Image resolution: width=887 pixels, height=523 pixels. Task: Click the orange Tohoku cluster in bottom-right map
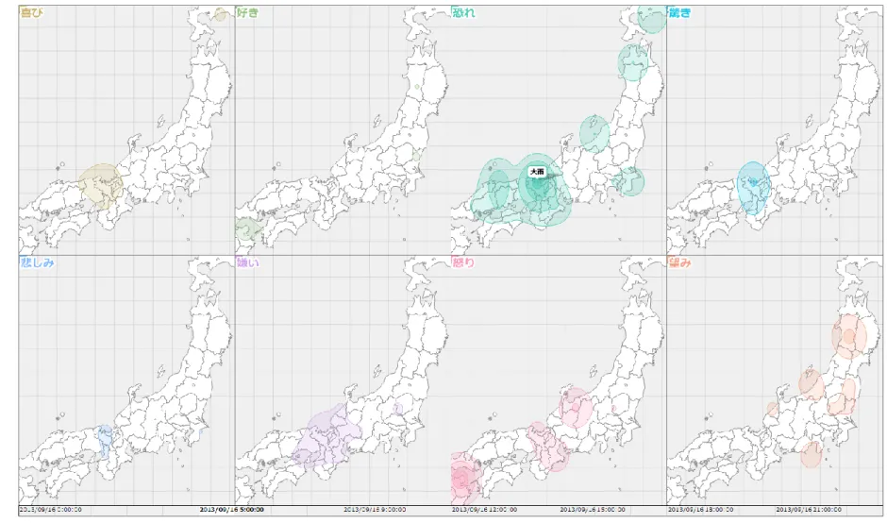pos(849,336)
